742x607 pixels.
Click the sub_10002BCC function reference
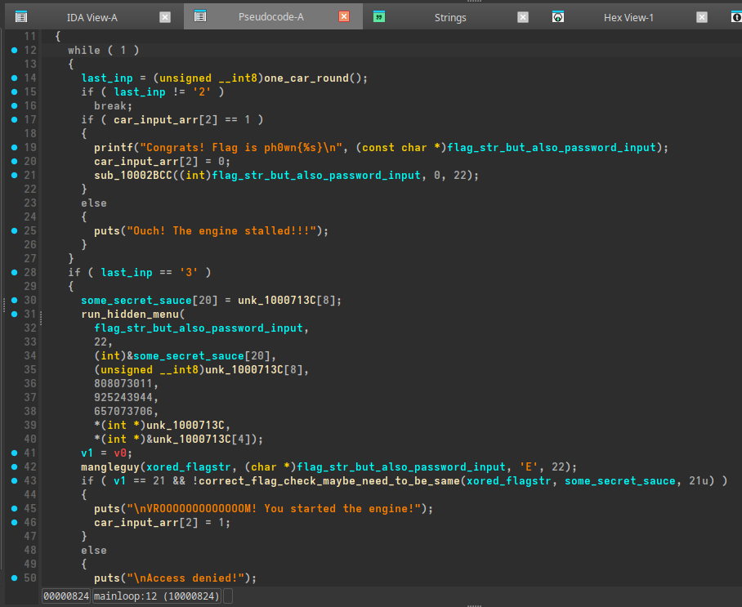point(133,176)
